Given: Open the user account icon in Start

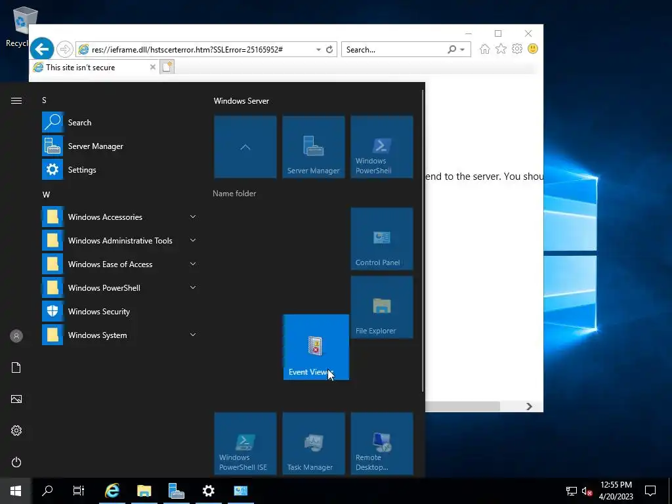Looking at the screenshot, I should 16,336.
